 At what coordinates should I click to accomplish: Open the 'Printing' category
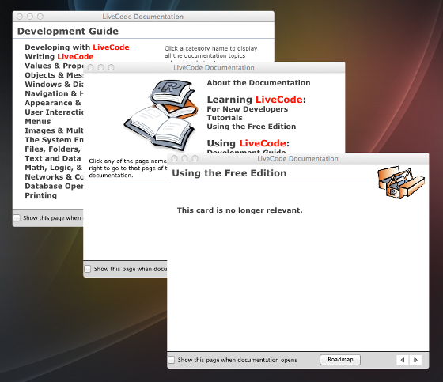[40, 195]
